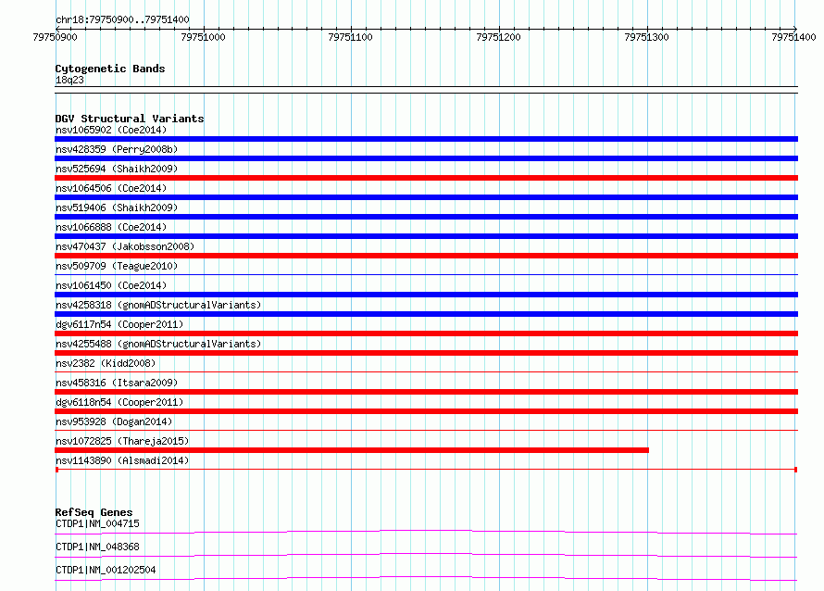Click the thin red line for nsv1143890
The width and height of the screenshot is (824, 591).
point(426,469)
